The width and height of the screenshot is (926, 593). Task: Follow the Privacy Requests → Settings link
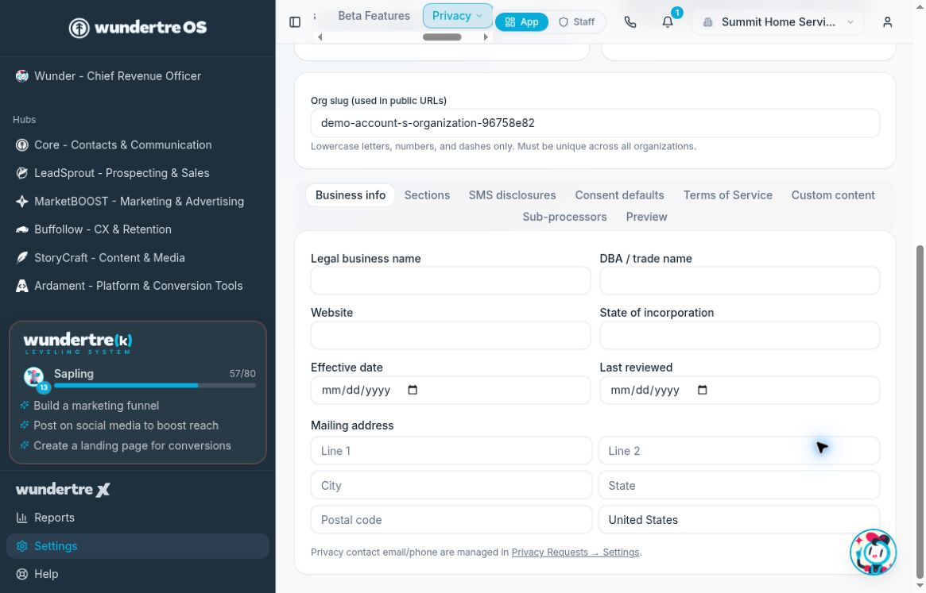click(575, 553)
